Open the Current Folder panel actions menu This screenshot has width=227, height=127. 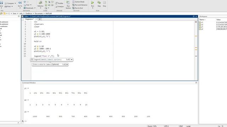(19, 17)
